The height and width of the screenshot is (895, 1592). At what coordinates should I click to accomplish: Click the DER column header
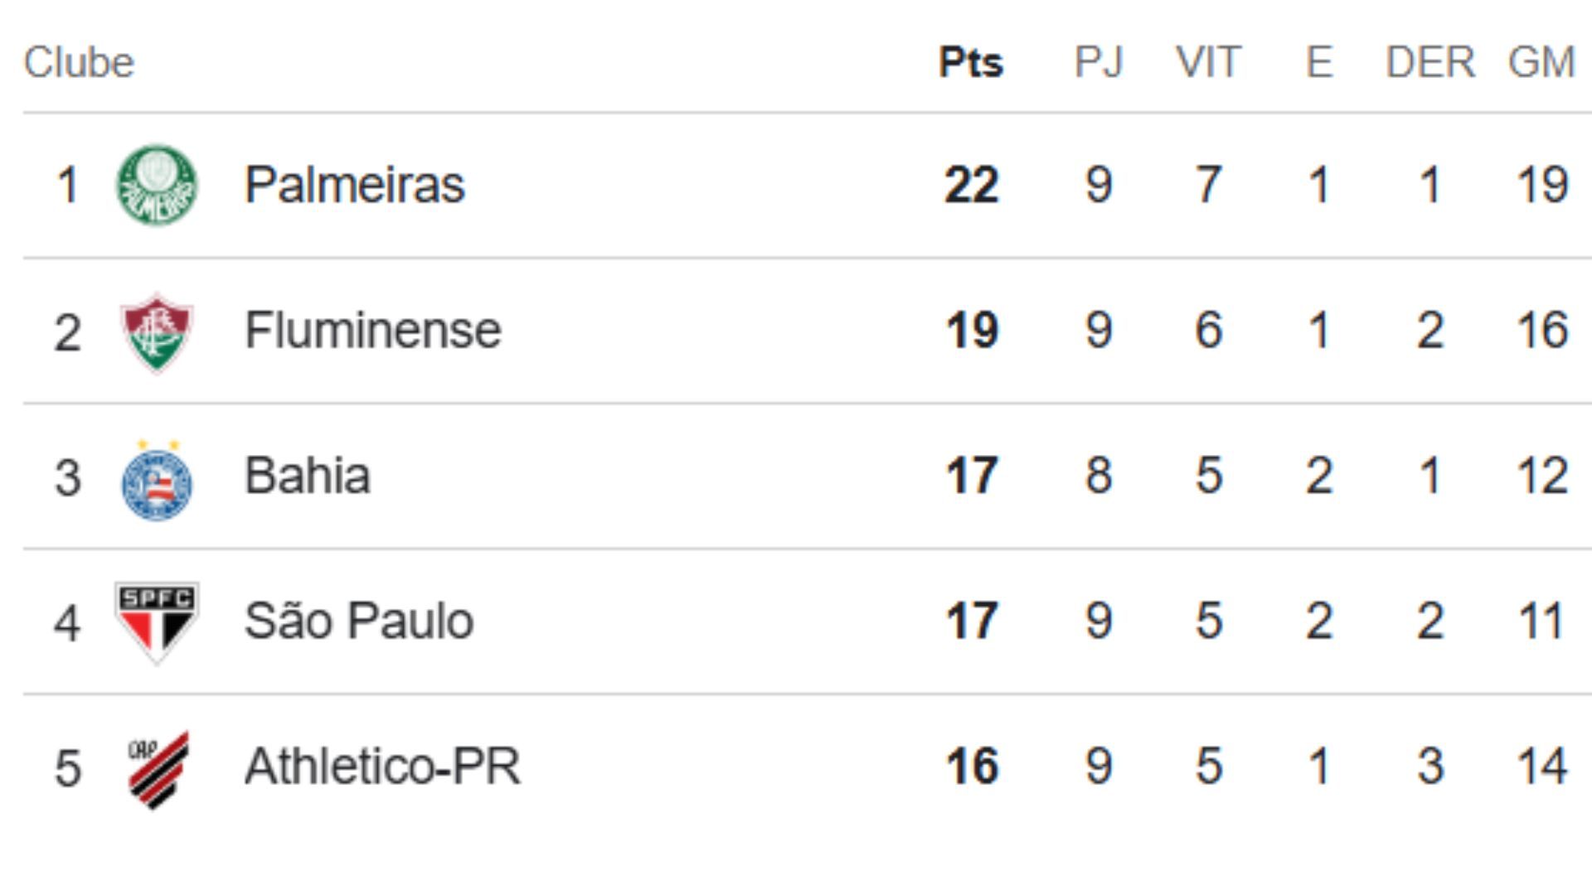(1430, 62)
